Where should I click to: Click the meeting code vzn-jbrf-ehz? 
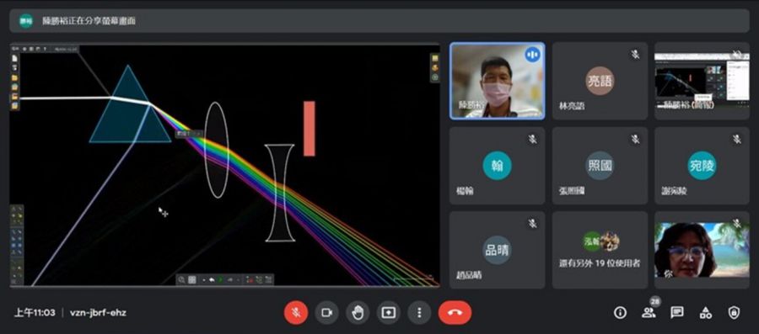tap(99, 313)
